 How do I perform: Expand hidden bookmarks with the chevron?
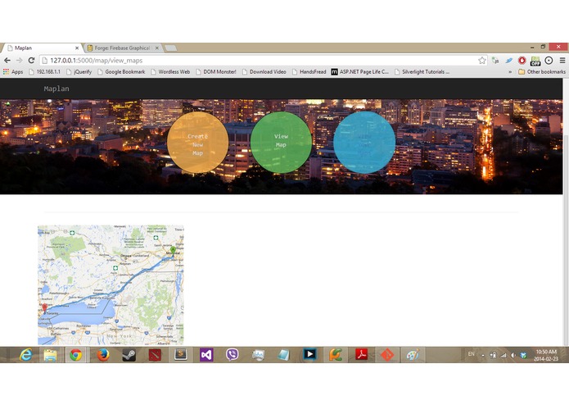(510, 72)
